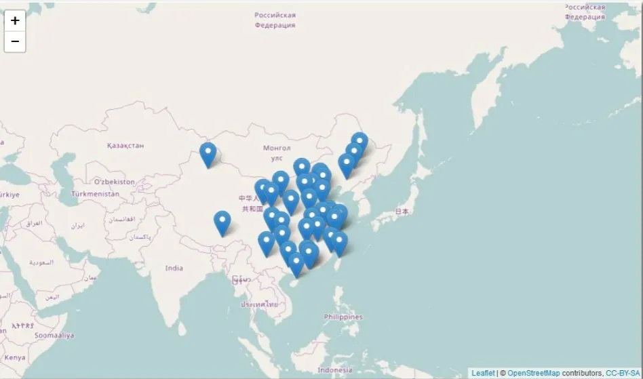
Task: Click the Indonesia label on the map
Action: pos(335,370)
